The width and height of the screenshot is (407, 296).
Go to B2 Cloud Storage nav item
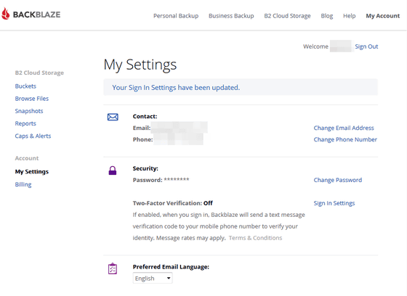pos(287,16)
